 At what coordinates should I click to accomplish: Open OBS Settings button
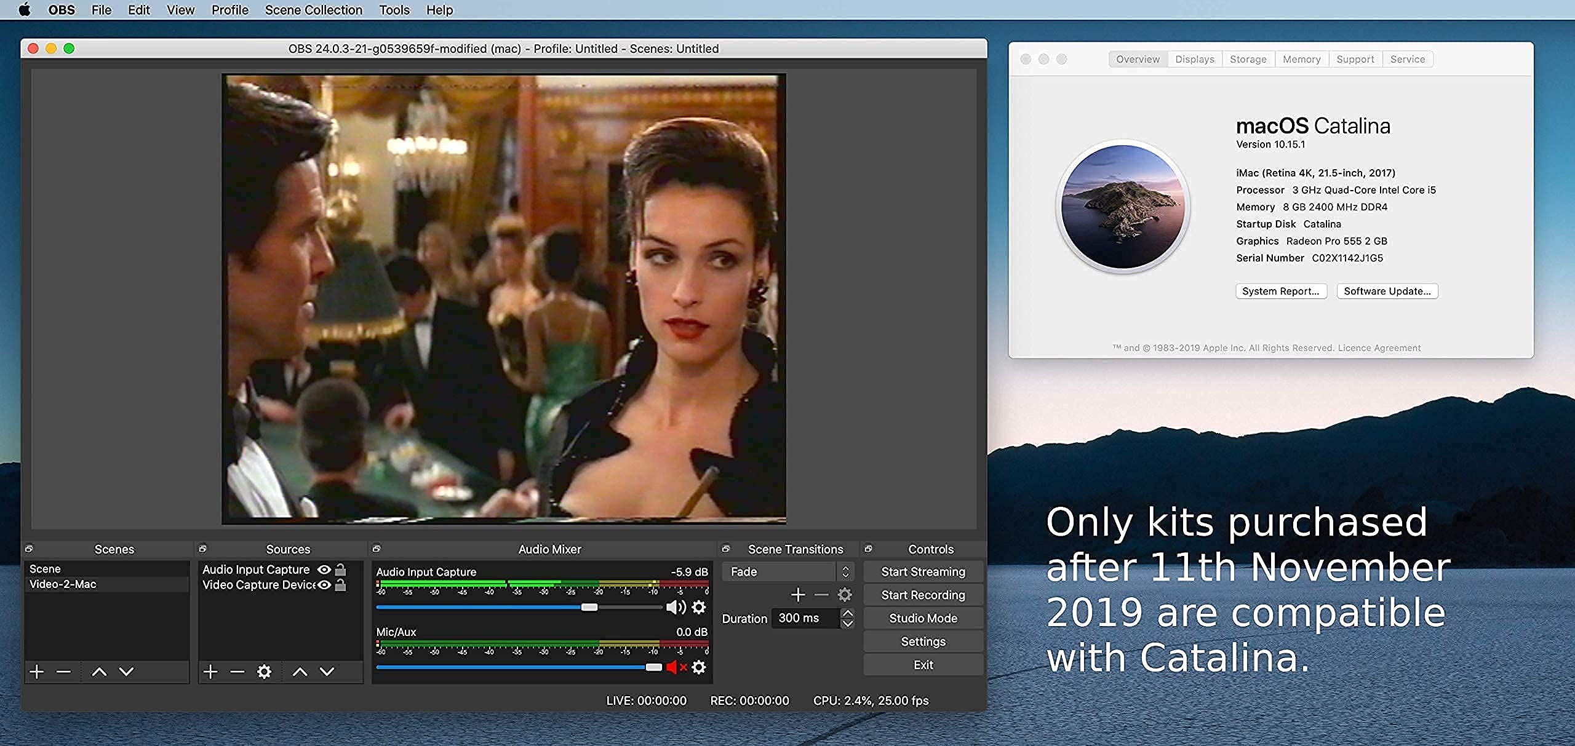coord(923,642)
